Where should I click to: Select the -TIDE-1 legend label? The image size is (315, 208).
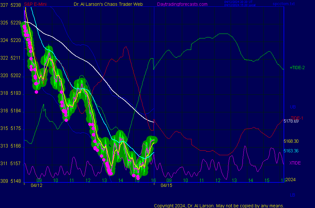[297, 118]
